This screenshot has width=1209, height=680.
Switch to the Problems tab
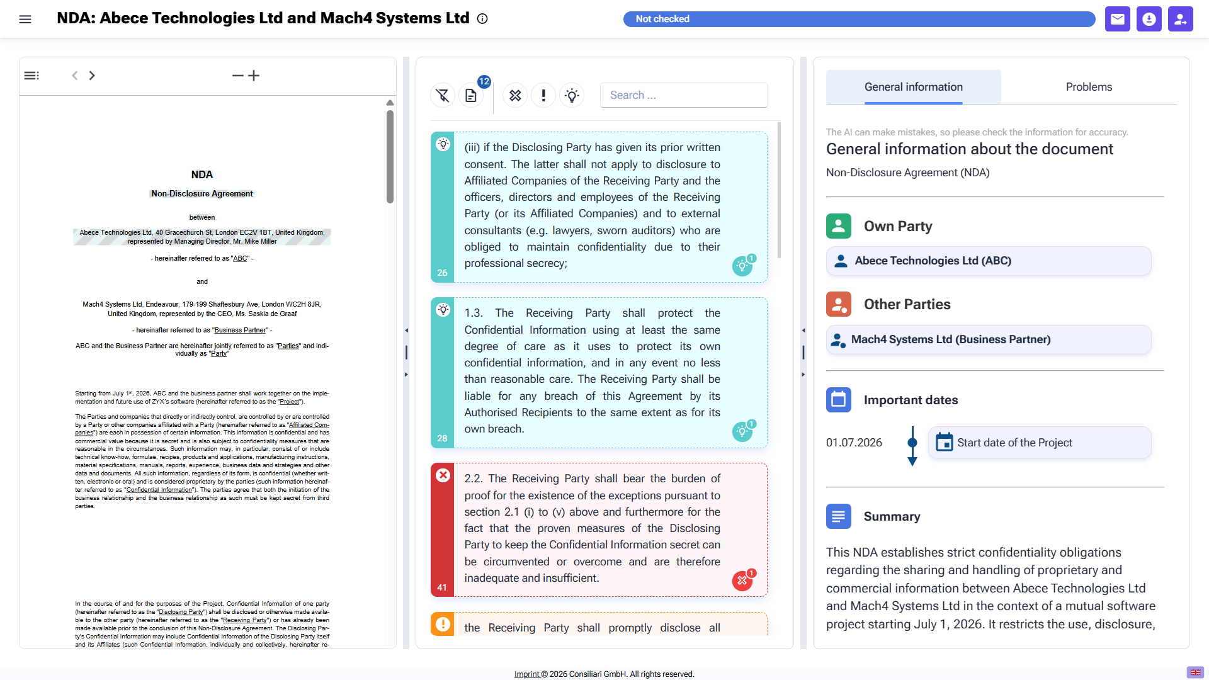coord(1089,87)
